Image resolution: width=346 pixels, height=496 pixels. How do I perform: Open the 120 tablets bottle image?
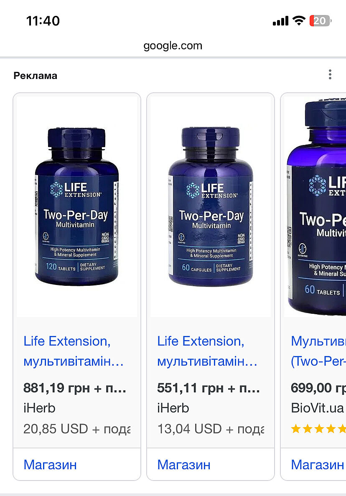point(77,206)
